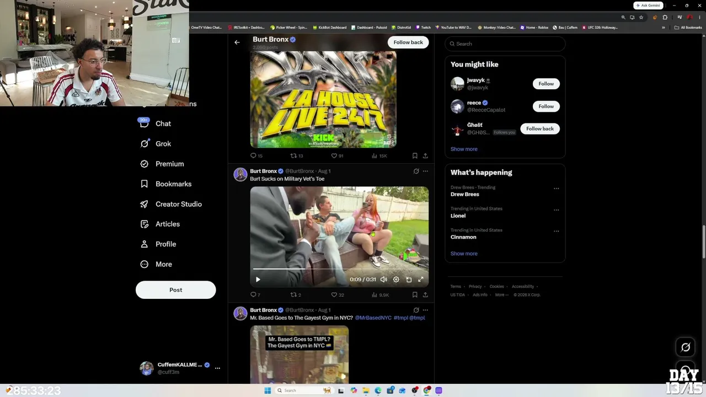Go back using the arrow beside Burt Bronx
The width and height of the screenshot is (706, 397).
[237, 42]
